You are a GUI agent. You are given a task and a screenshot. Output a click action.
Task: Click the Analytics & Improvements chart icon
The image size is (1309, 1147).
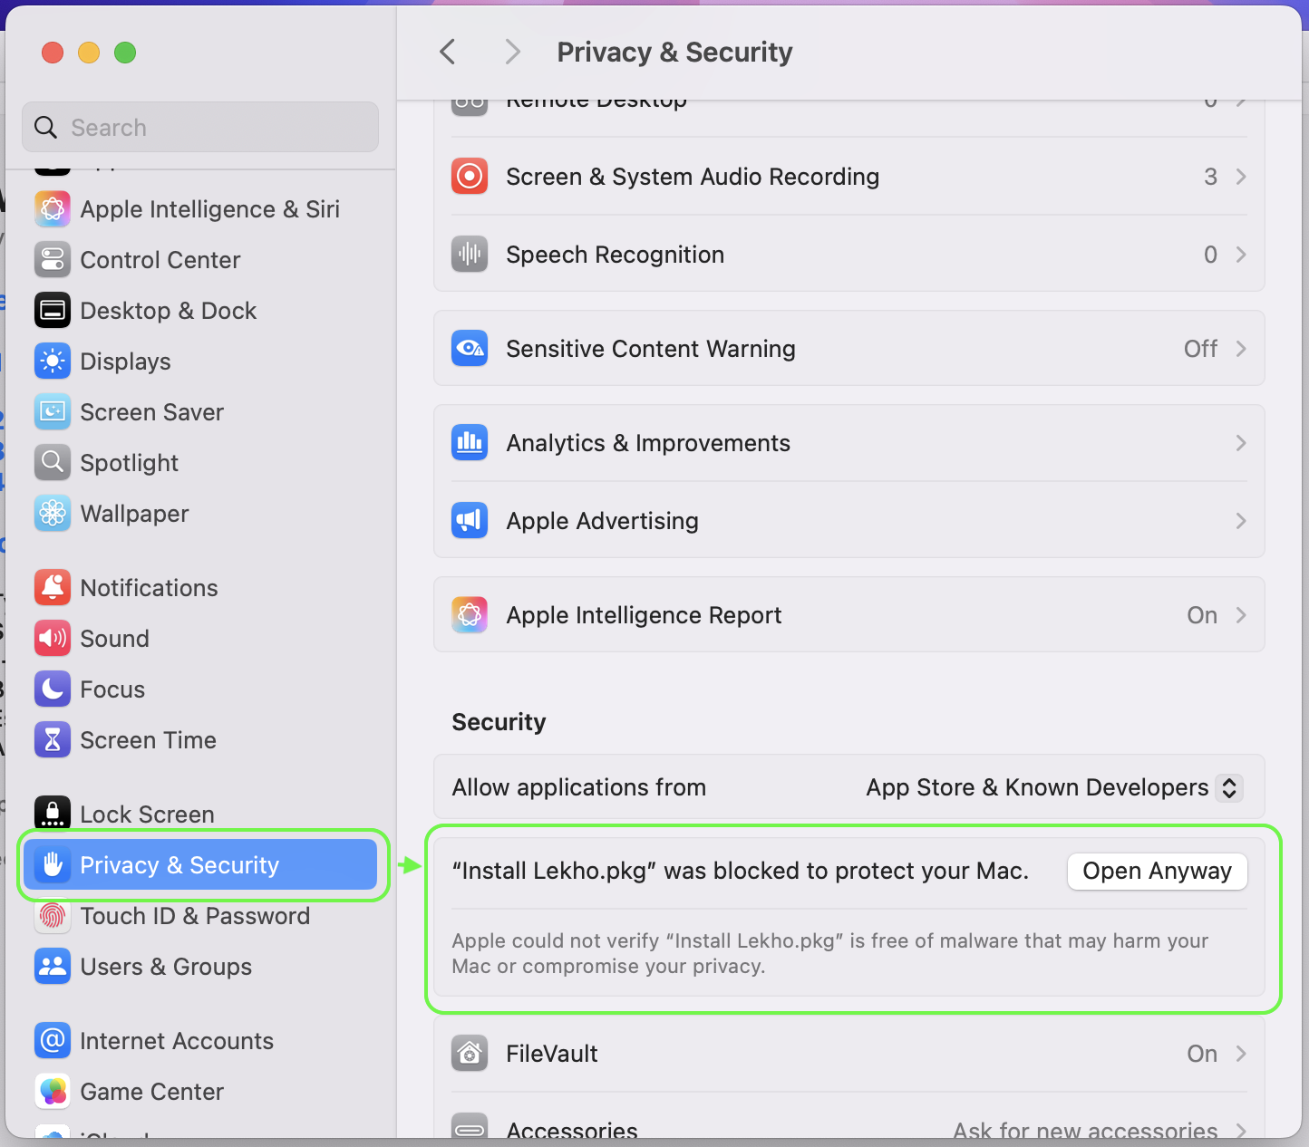470,443
